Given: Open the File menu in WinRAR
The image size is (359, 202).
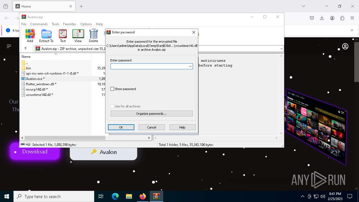Looking at the screenshot, I should (24, 24).
